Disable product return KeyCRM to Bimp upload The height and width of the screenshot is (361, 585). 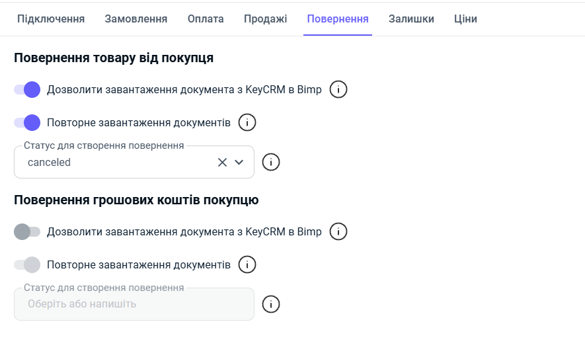pyautogui.click(x=27, y=90)
